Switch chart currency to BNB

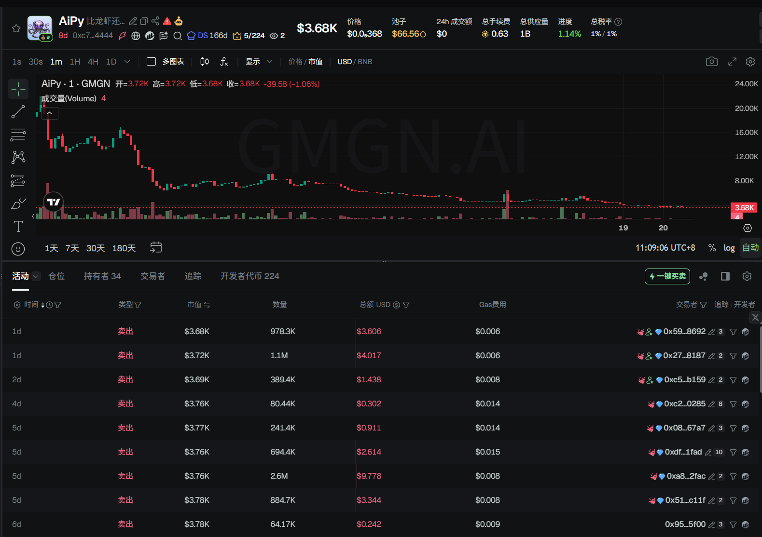point(365,62)
